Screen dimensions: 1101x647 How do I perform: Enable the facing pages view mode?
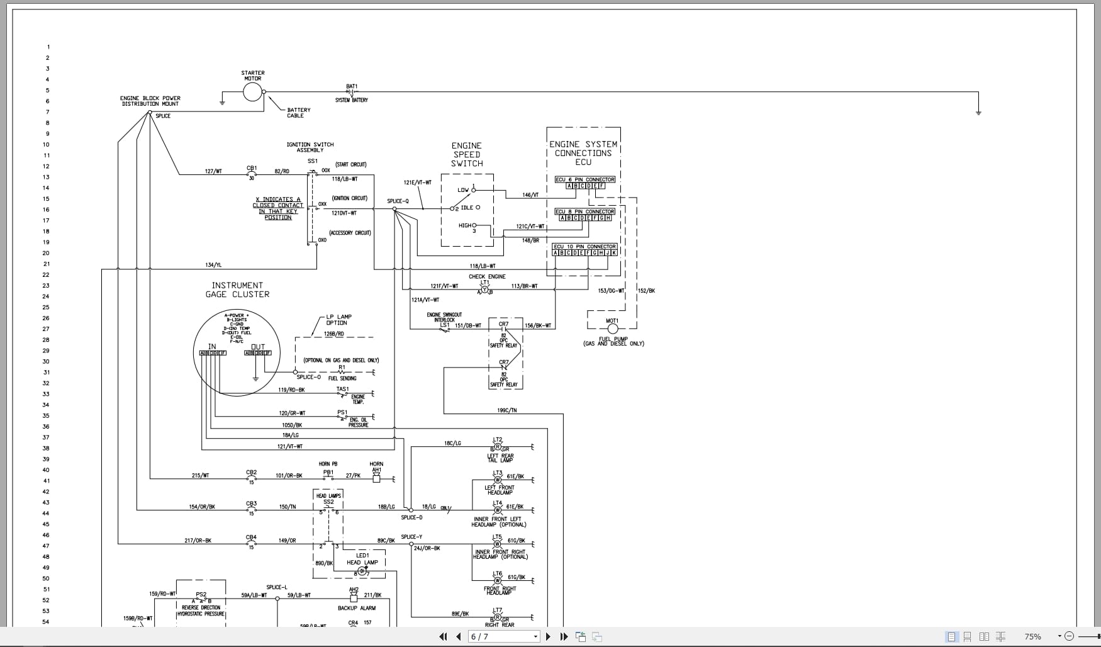(985, 636)
